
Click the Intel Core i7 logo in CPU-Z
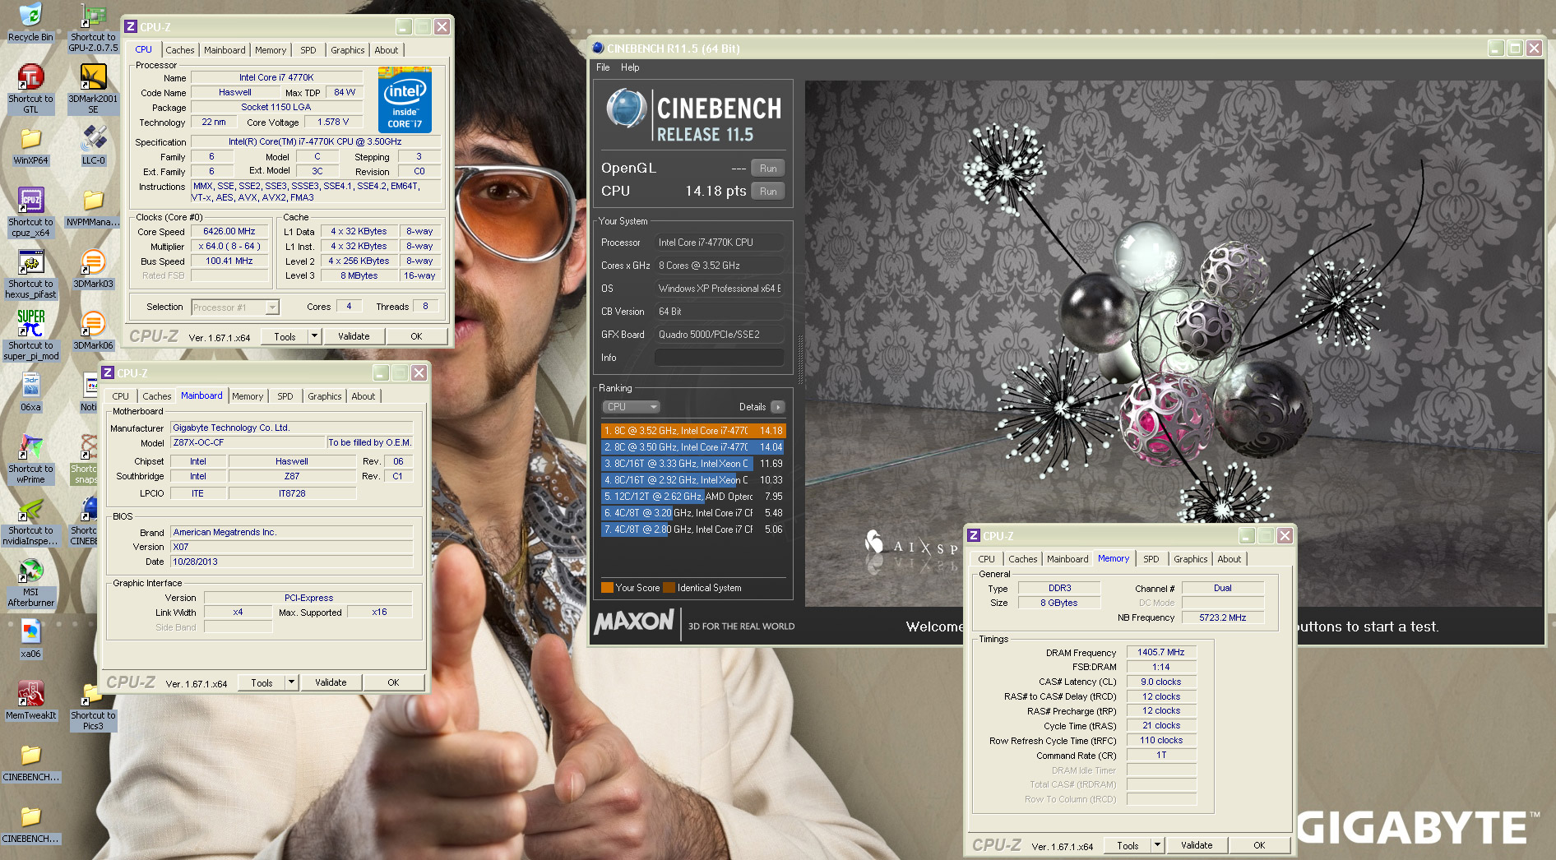pos(405,100)
